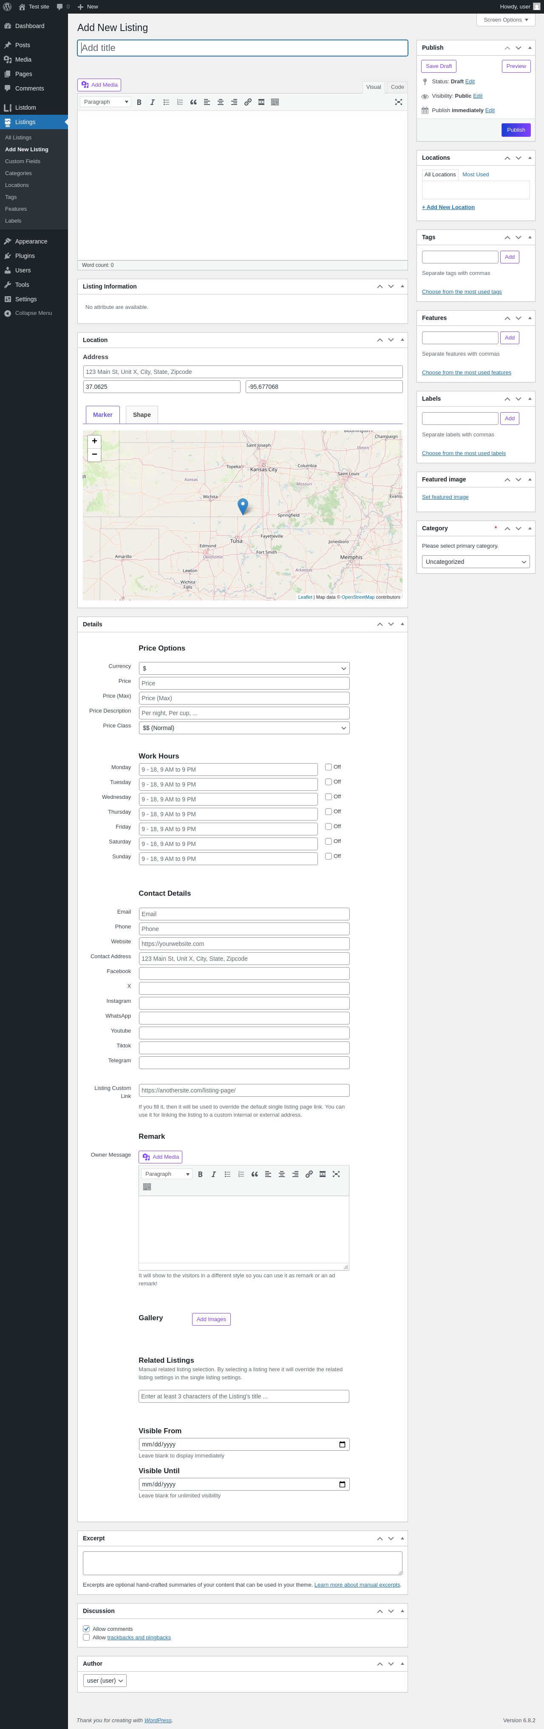Open the Price Class dropdown

[x=244, y=727]
